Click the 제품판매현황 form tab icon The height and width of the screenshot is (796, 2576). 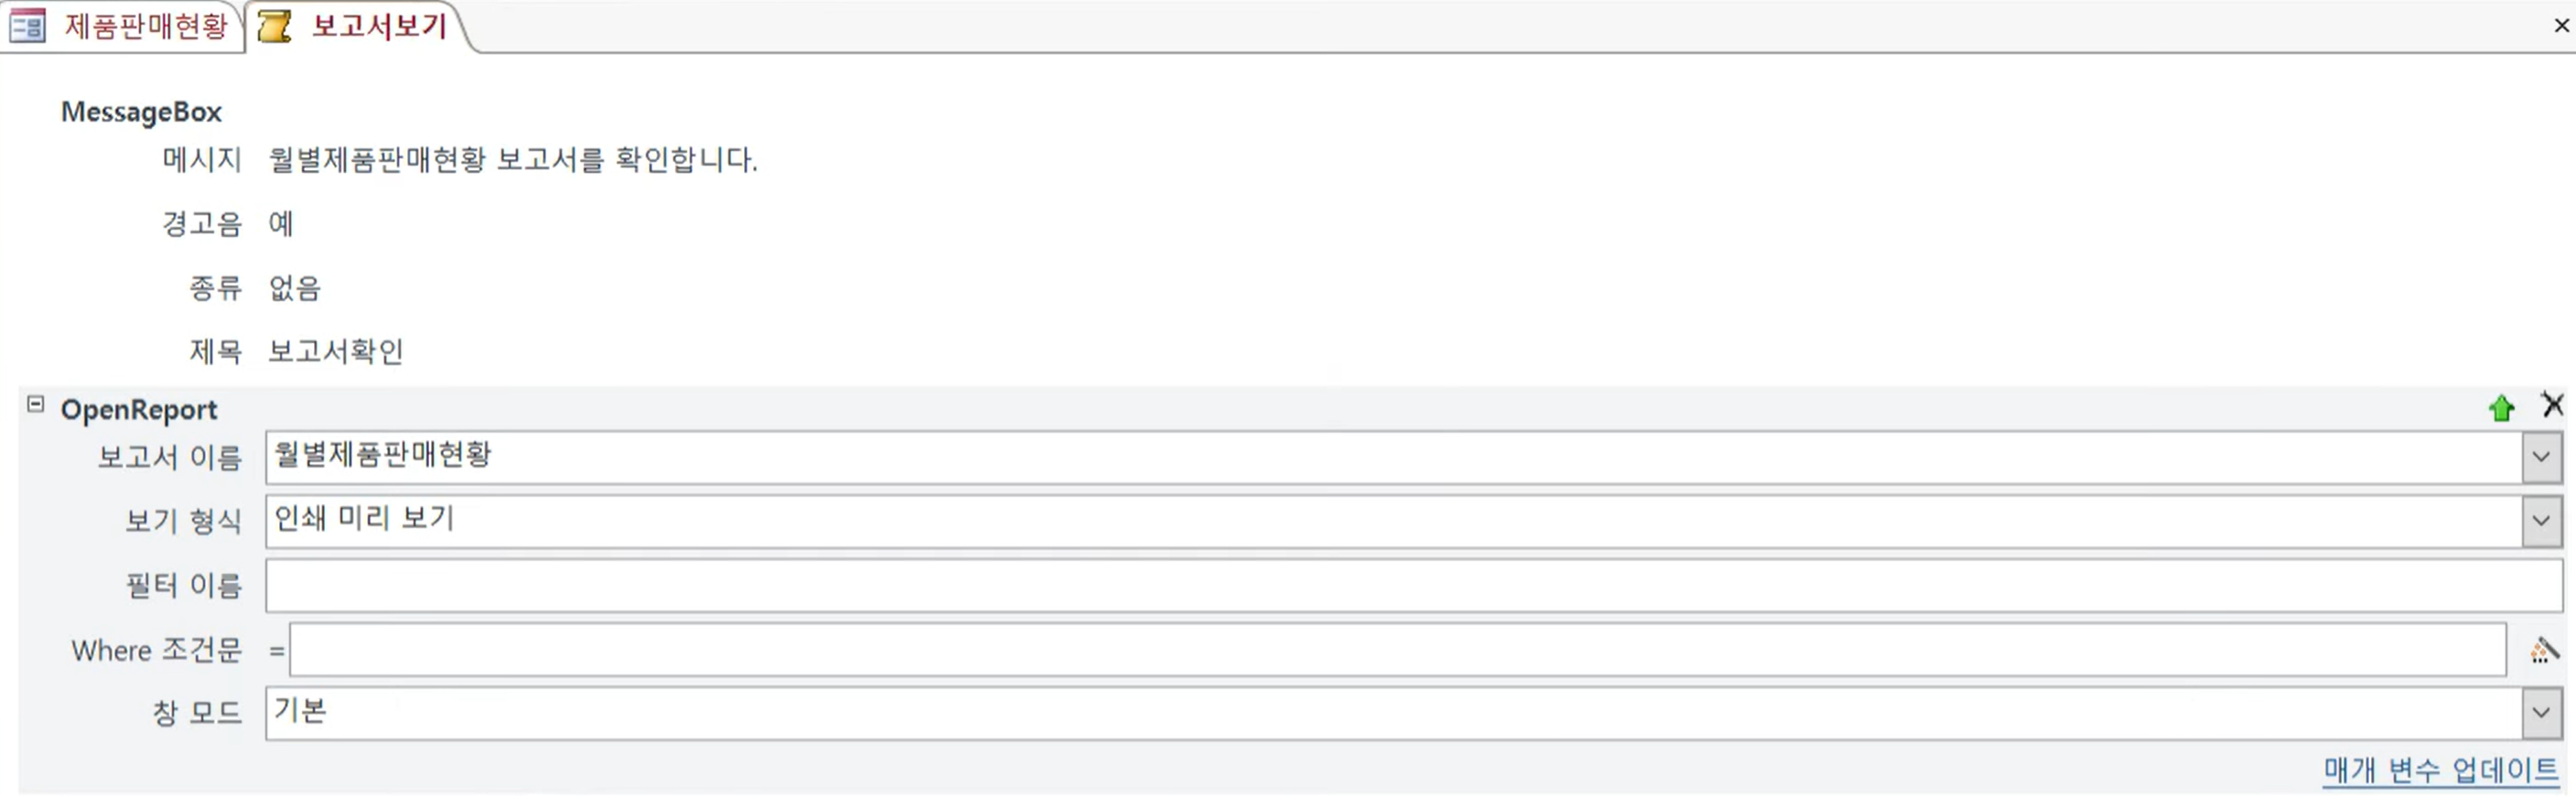point(27,26)
